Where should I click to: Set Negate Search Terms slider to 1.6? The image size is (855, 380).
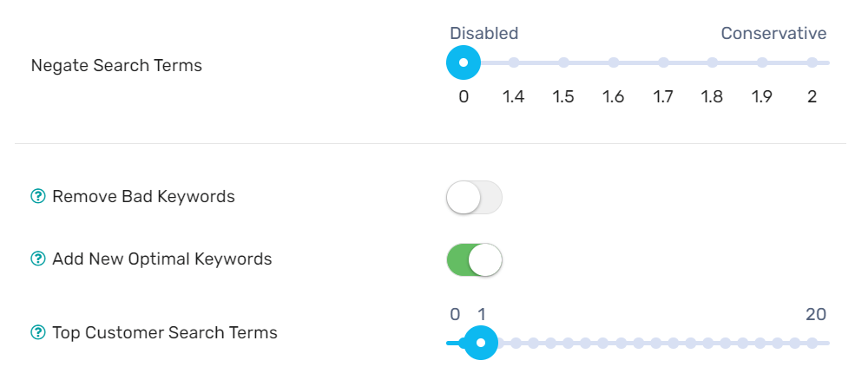pos(614,62)
